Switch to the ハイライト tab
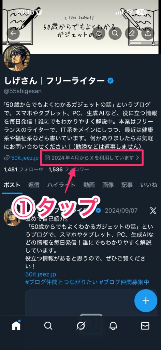The height and width of the screenshot is (350, 161). pos(61,185)
